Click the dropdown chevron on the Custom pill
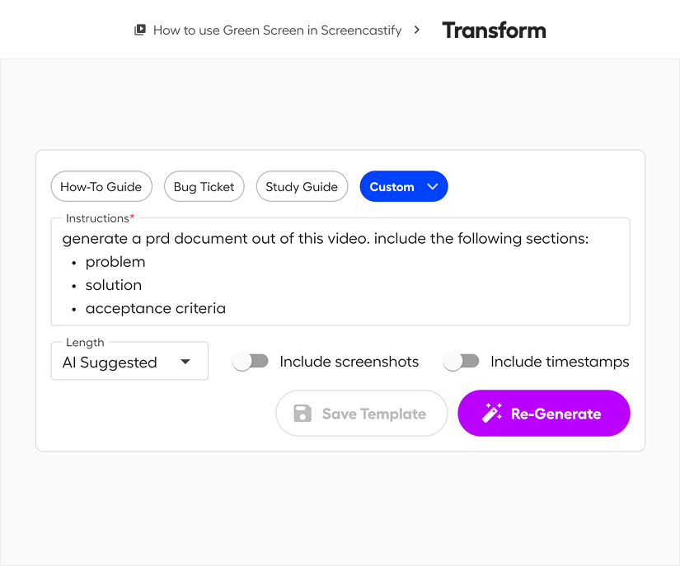 click(434, 186)
